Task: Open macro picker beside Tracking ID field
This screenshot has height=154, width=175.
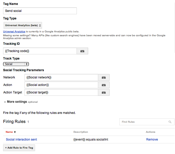Action: (x=82, y=51)
